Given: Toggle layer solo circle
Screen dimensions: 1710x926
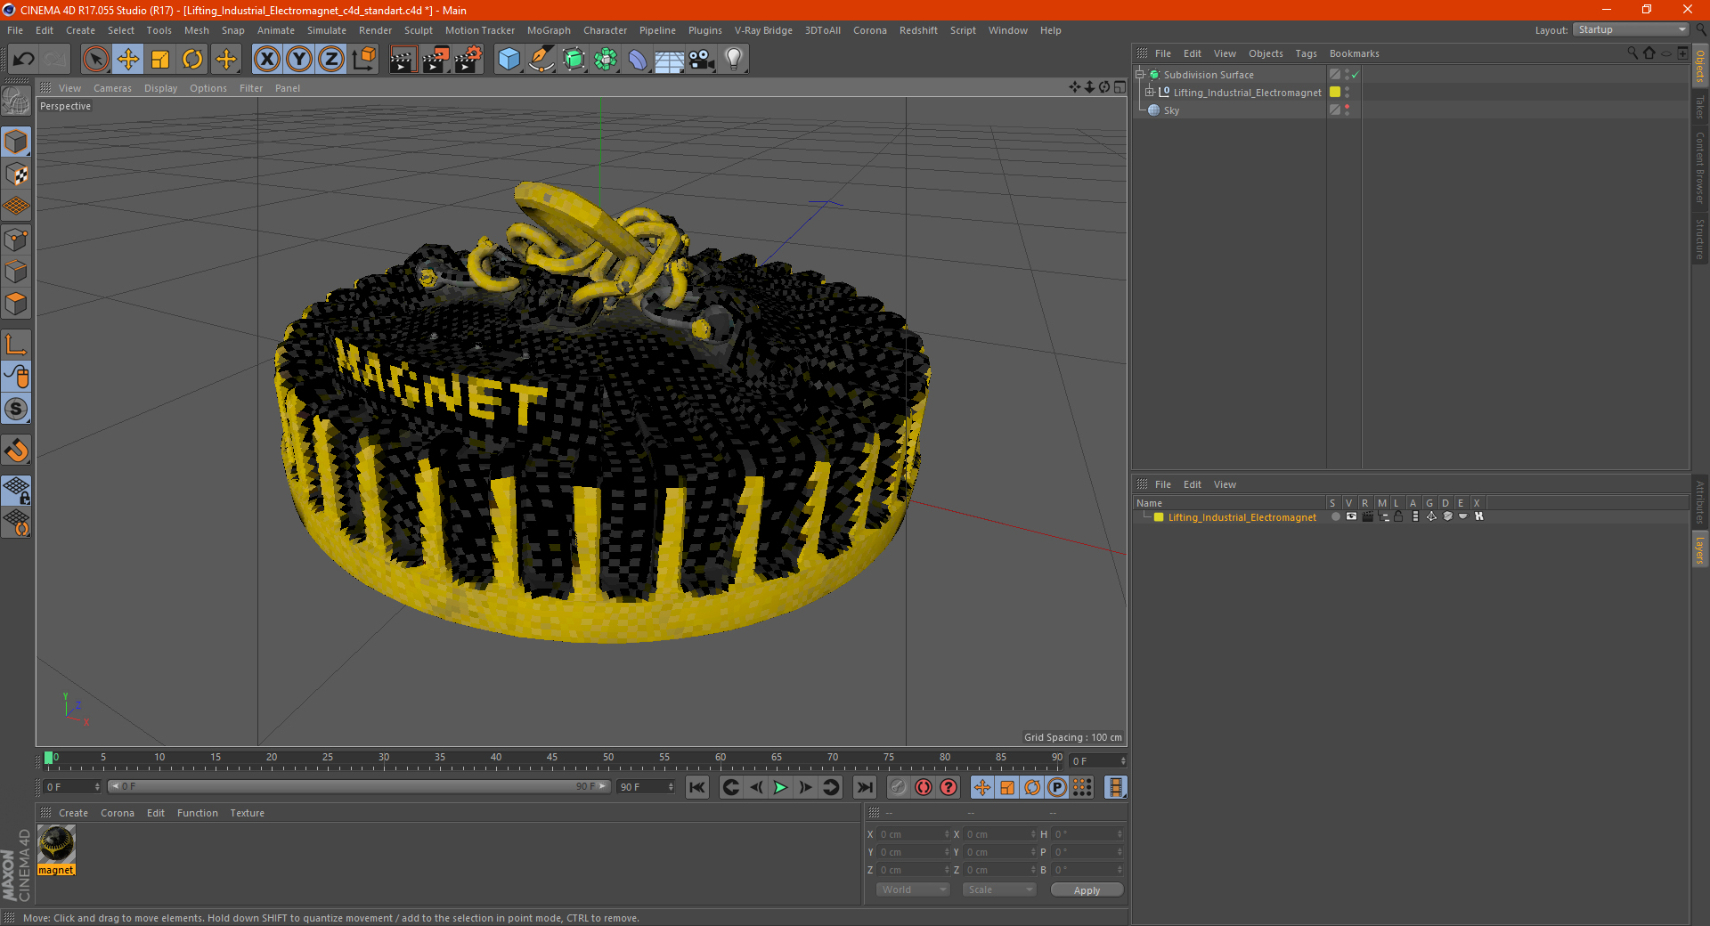Looking at the screenshot, I should pos(1335,516).
